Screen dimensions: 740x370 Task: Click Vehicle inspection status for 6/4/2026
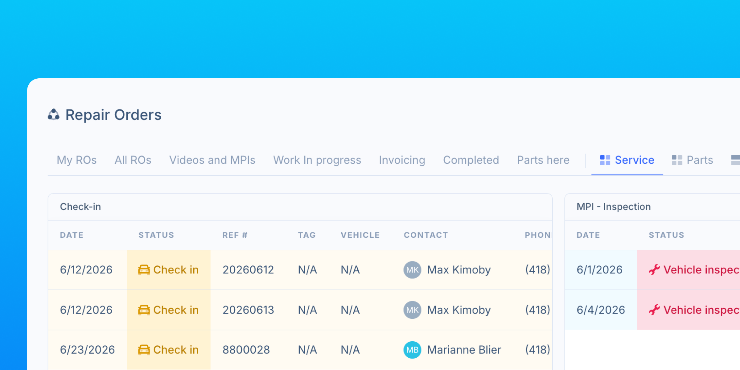click(x=689, y=310)
